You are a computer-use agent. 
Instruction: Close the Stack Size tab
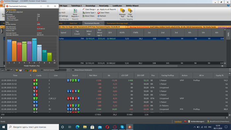tap(80, 23)
